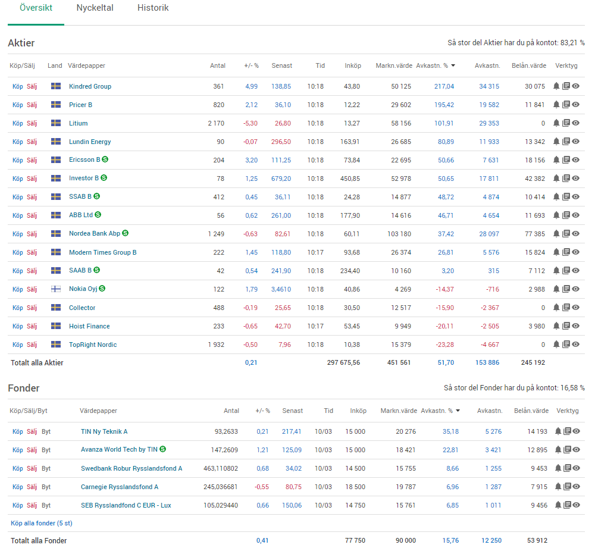Switch to the Översikt tab
595x554 pixels.
(x=36, y=8)
